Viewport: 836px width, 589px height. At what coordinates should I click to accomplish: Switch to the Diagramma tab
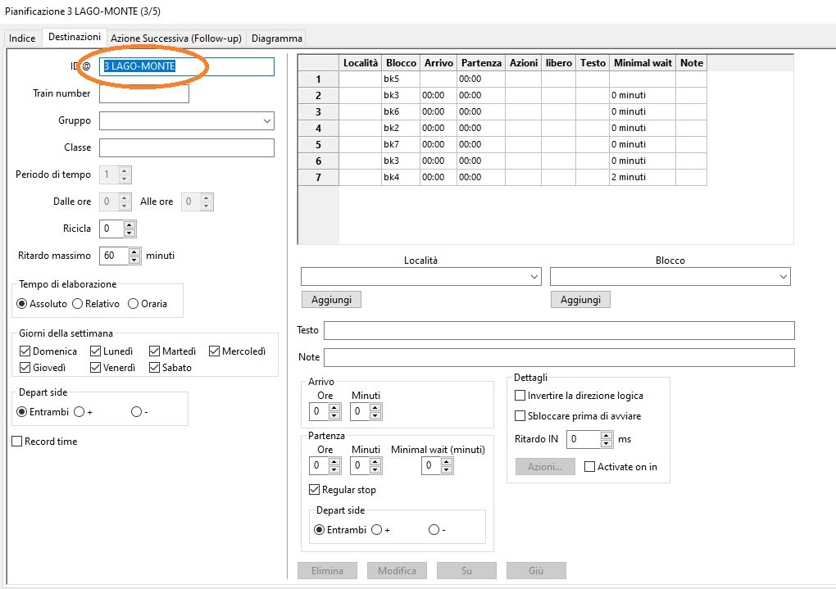[x=276, y=39]
